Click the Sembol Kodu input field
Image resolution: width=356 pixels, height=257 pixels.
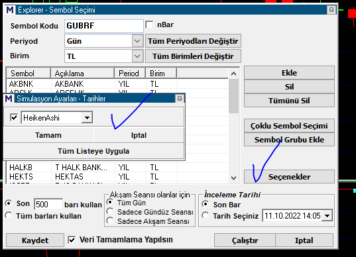point(104,26)
